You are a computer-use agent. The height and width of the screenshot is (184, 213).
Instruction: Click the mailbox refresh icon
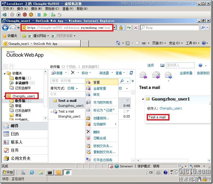[131, 73]
